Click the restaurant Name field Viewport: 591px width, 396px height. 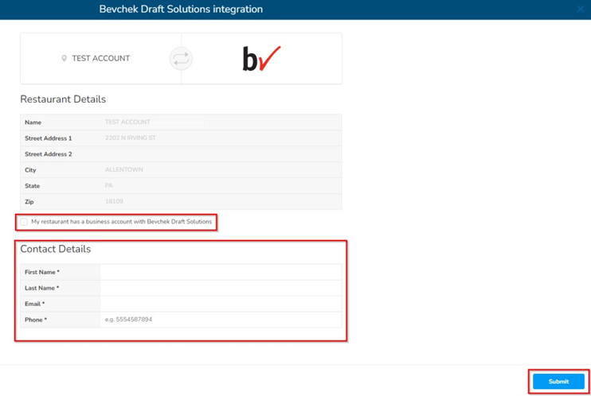(x=221, y=122)
